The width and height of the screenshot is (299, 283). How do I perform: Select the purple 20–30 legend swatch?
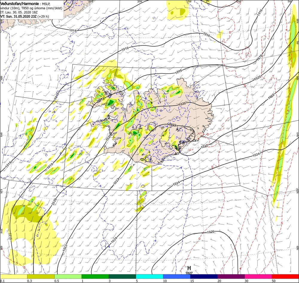tap(231, 276)
